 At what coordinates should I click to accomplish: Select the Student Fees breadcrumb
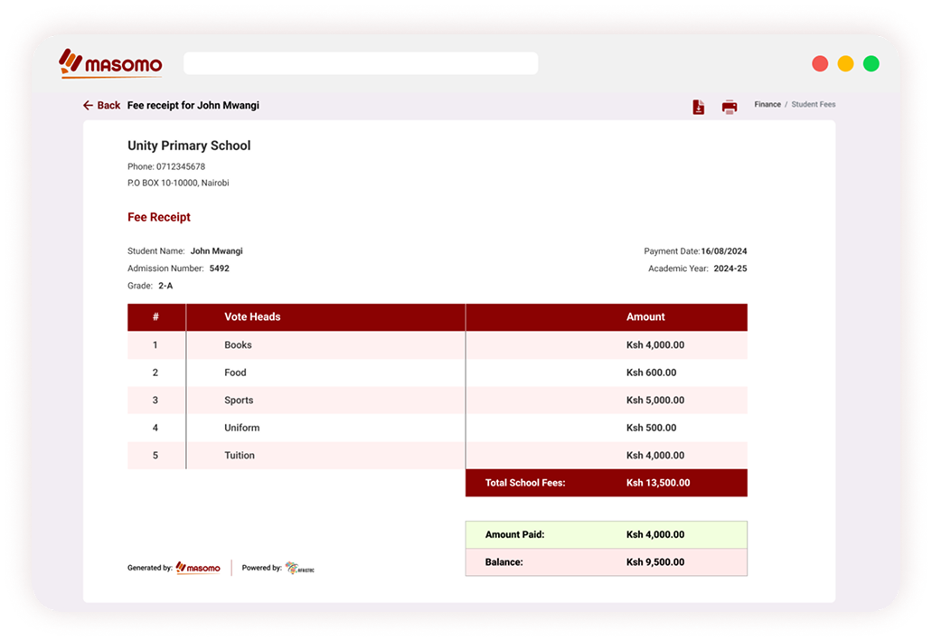click(x=813, y=105)
